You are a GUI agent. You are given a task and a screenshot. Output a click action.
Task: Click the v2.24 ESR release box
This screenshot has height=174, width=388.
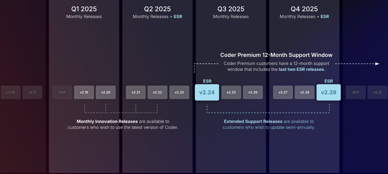click(207, 92)
